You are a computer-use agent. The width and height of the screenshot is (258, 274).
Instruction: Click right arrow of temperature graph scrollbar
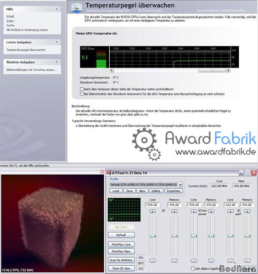coord(228,70)
